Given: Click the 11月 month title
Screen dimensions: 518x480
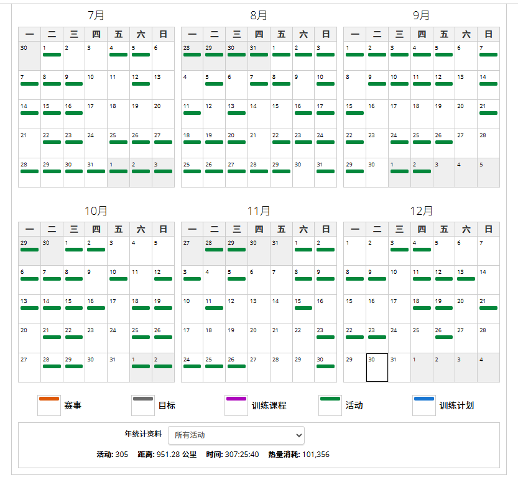Looking at the screenshot, I should 259,211.
